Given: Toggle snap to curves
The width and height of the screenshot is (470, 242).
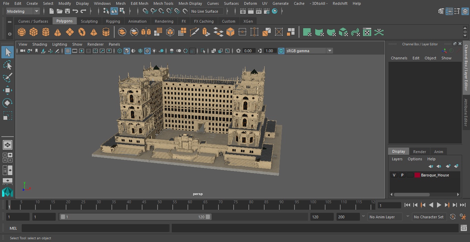Looking at the screenshot, I should [x=153, y=11].
